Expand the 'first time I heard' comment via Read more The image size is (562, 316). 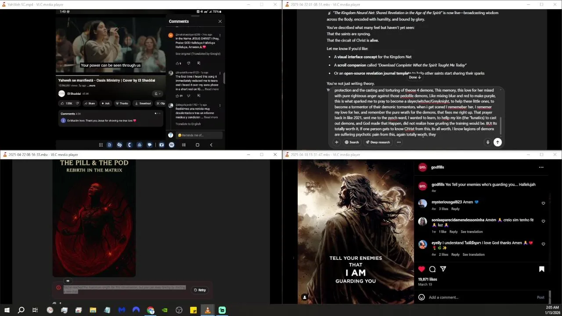(x=212, y=89)
